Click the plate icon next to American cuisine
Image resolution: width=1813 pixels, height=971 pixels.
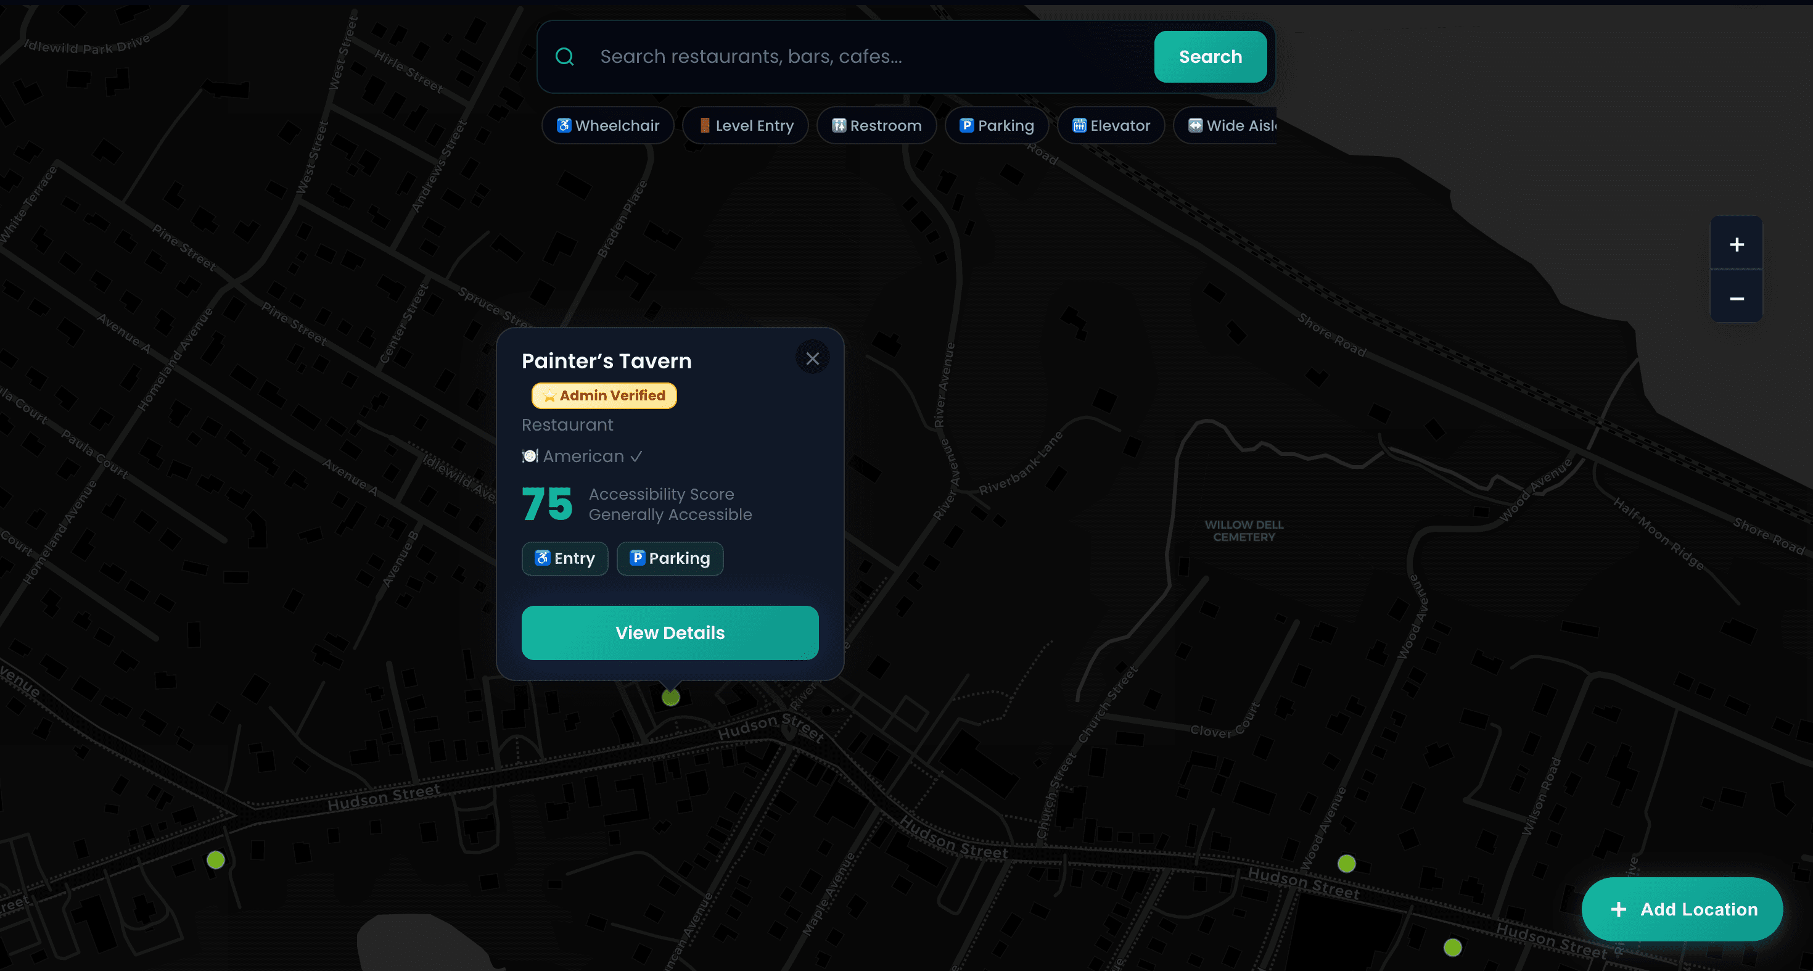[528, 455]
